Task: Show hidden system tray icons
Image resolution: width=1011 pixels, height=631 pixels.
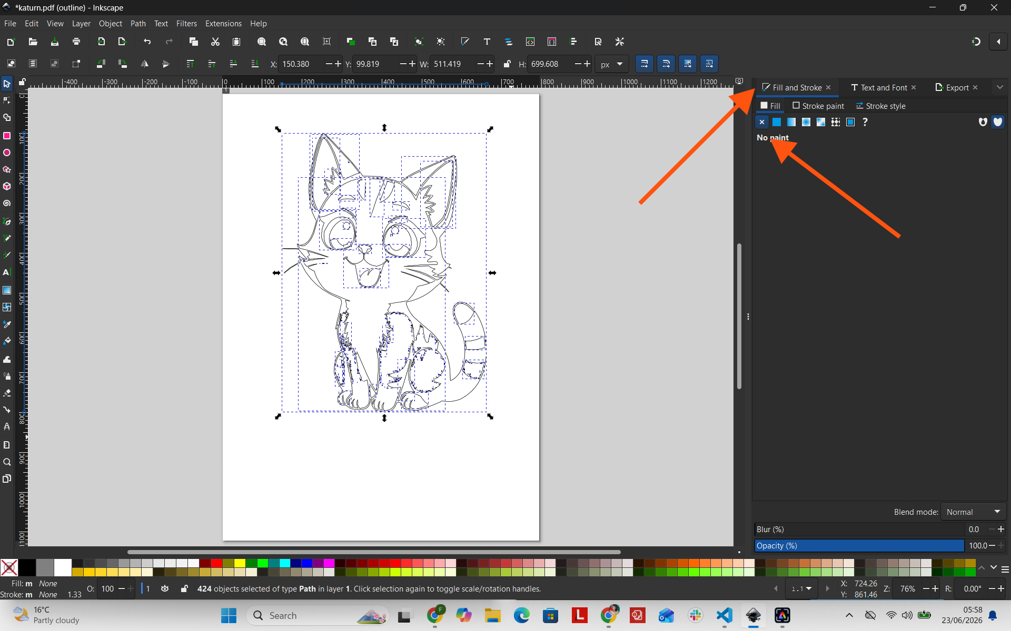Action: click(849, 615)
